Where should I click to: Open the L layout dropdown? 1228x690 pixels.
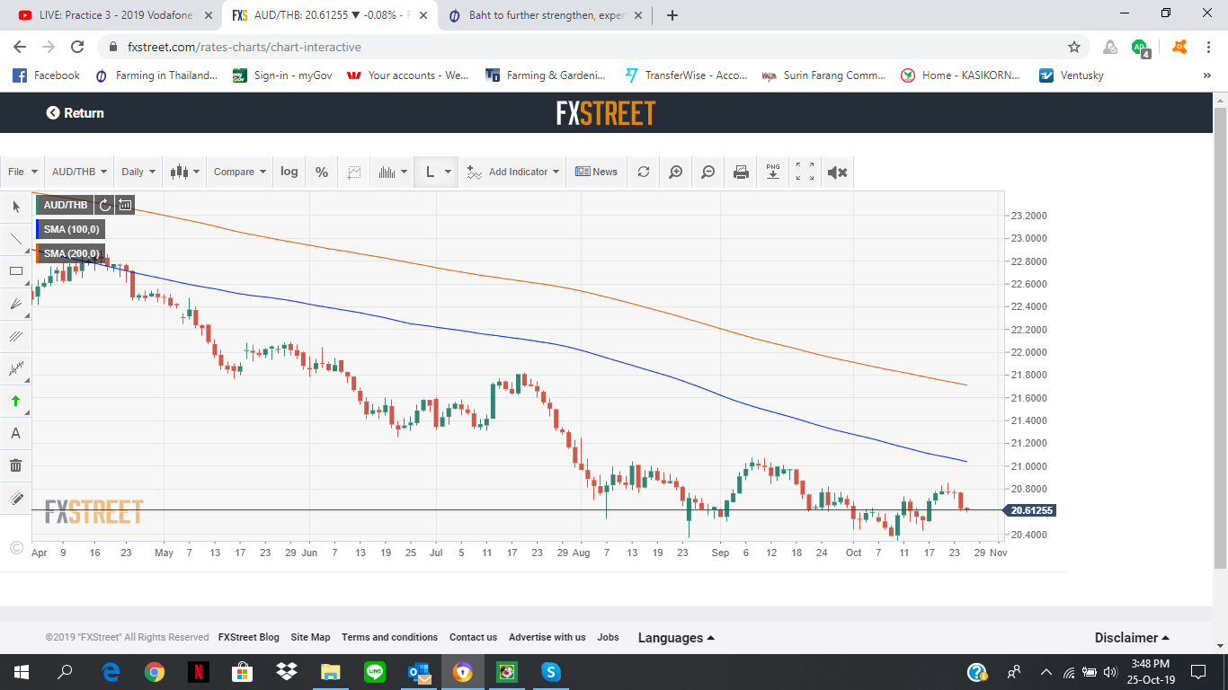point(437,172)
